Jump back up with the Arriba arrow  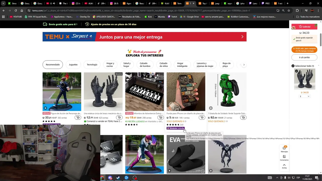(284, 166)
